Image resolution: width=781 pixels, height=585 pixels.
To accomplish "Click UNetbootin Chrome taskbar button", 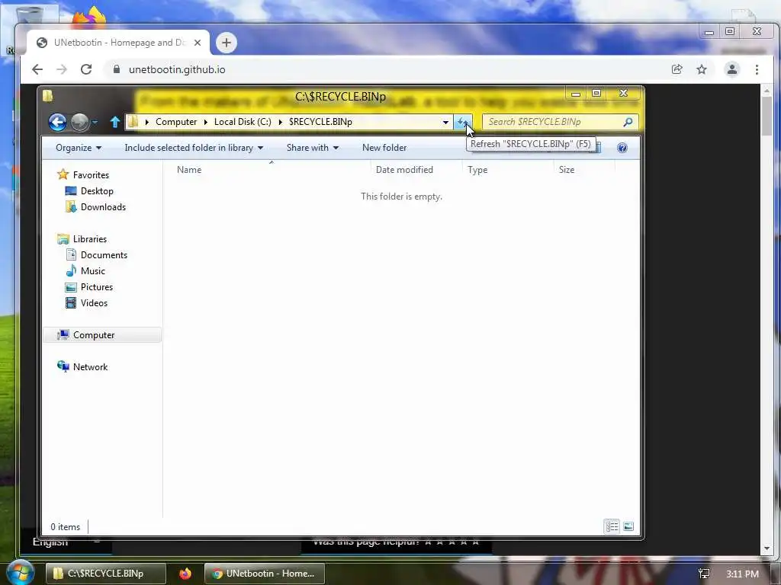I will point(265,574).
